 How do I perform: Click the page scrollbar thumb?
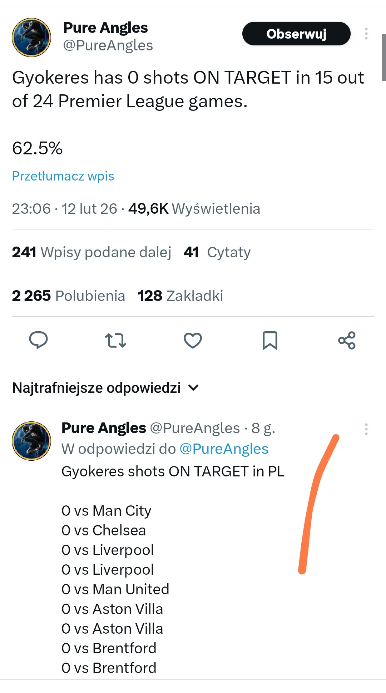(x=383, y=57)
